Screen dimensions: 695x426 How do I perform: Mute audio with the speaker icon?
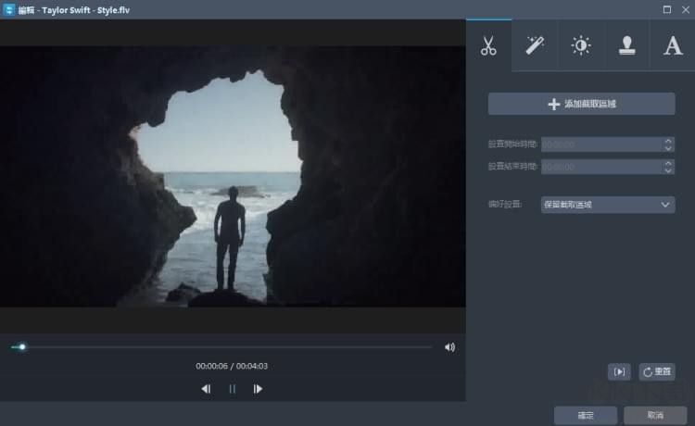tap(449, 347)
